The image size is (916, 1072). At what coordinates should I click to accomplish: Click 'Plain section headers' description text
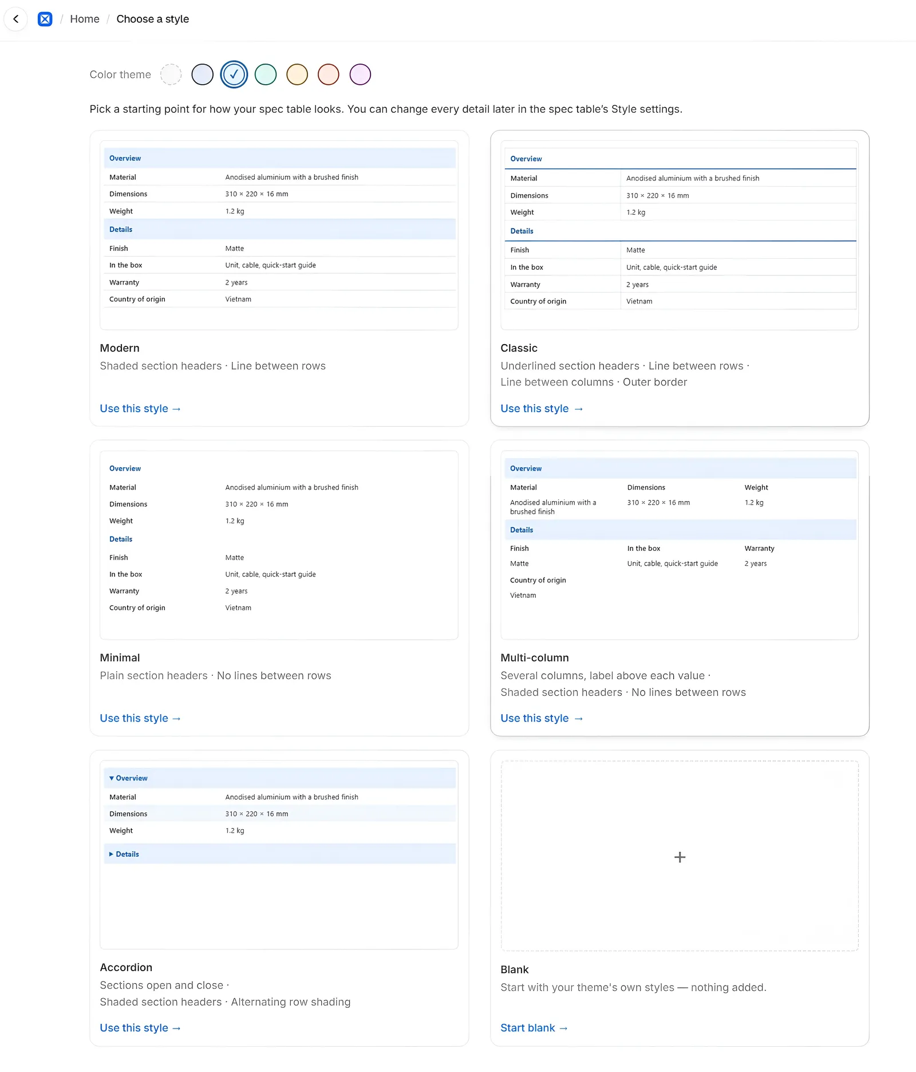[x=154, y=676]
